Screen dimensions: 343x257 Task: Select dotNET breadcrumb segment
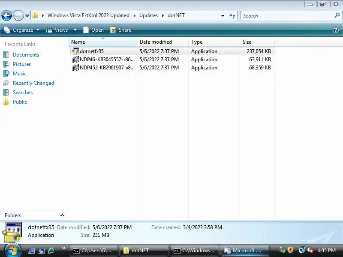[176, 15]
